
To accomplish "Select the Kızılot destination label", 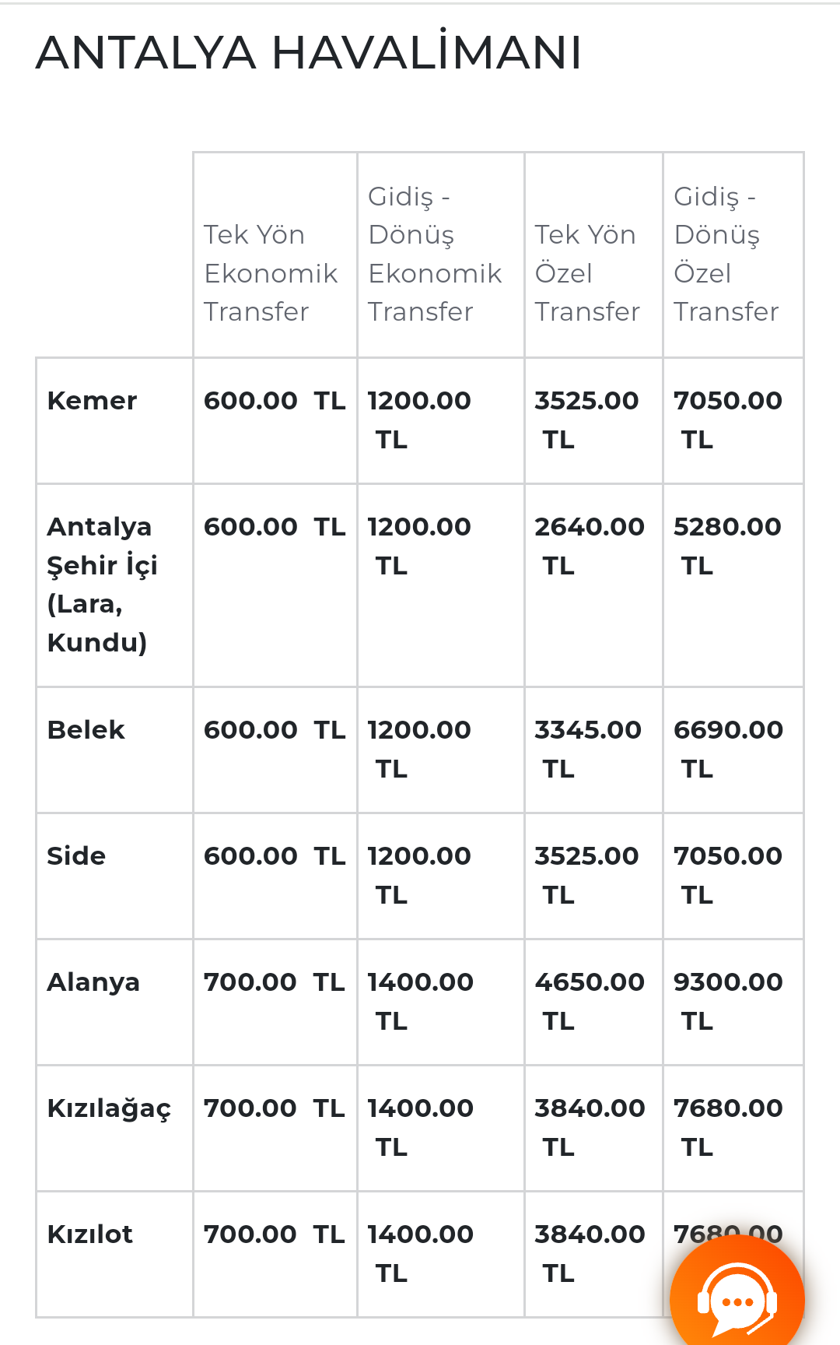I will point(89,1234).
